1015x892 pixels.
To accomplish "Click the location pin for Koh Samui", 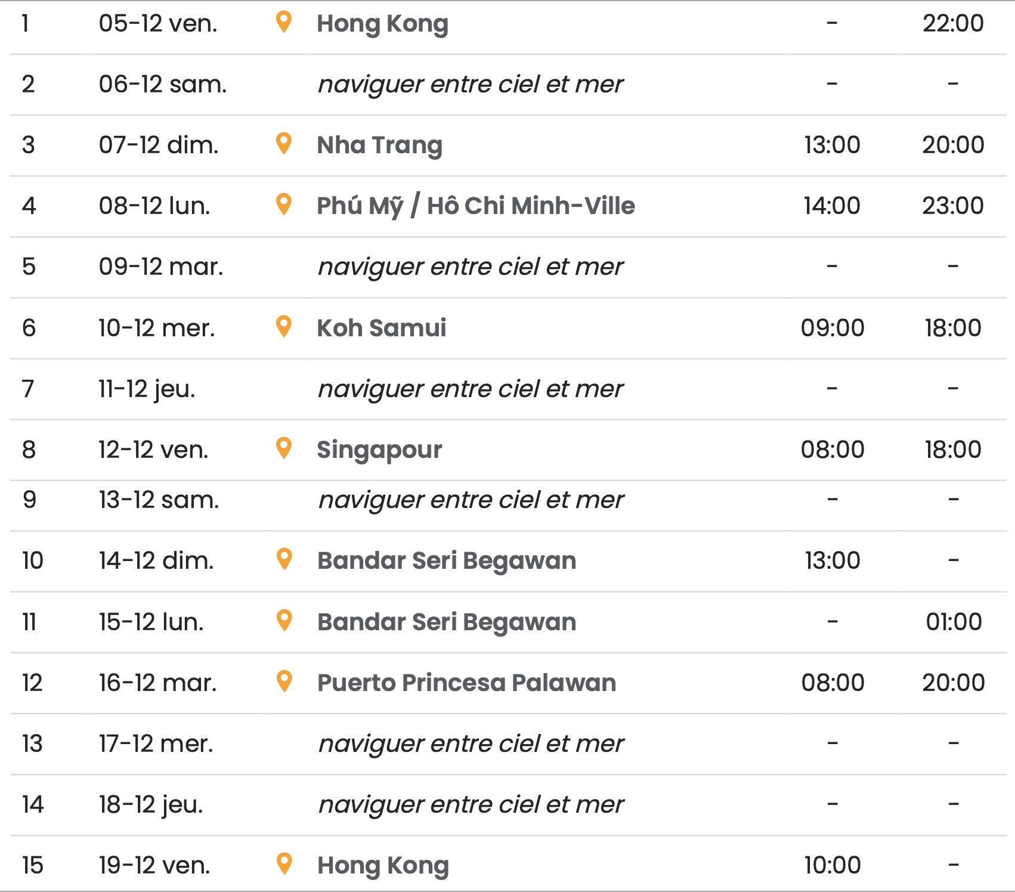I will tap(284, 326).
